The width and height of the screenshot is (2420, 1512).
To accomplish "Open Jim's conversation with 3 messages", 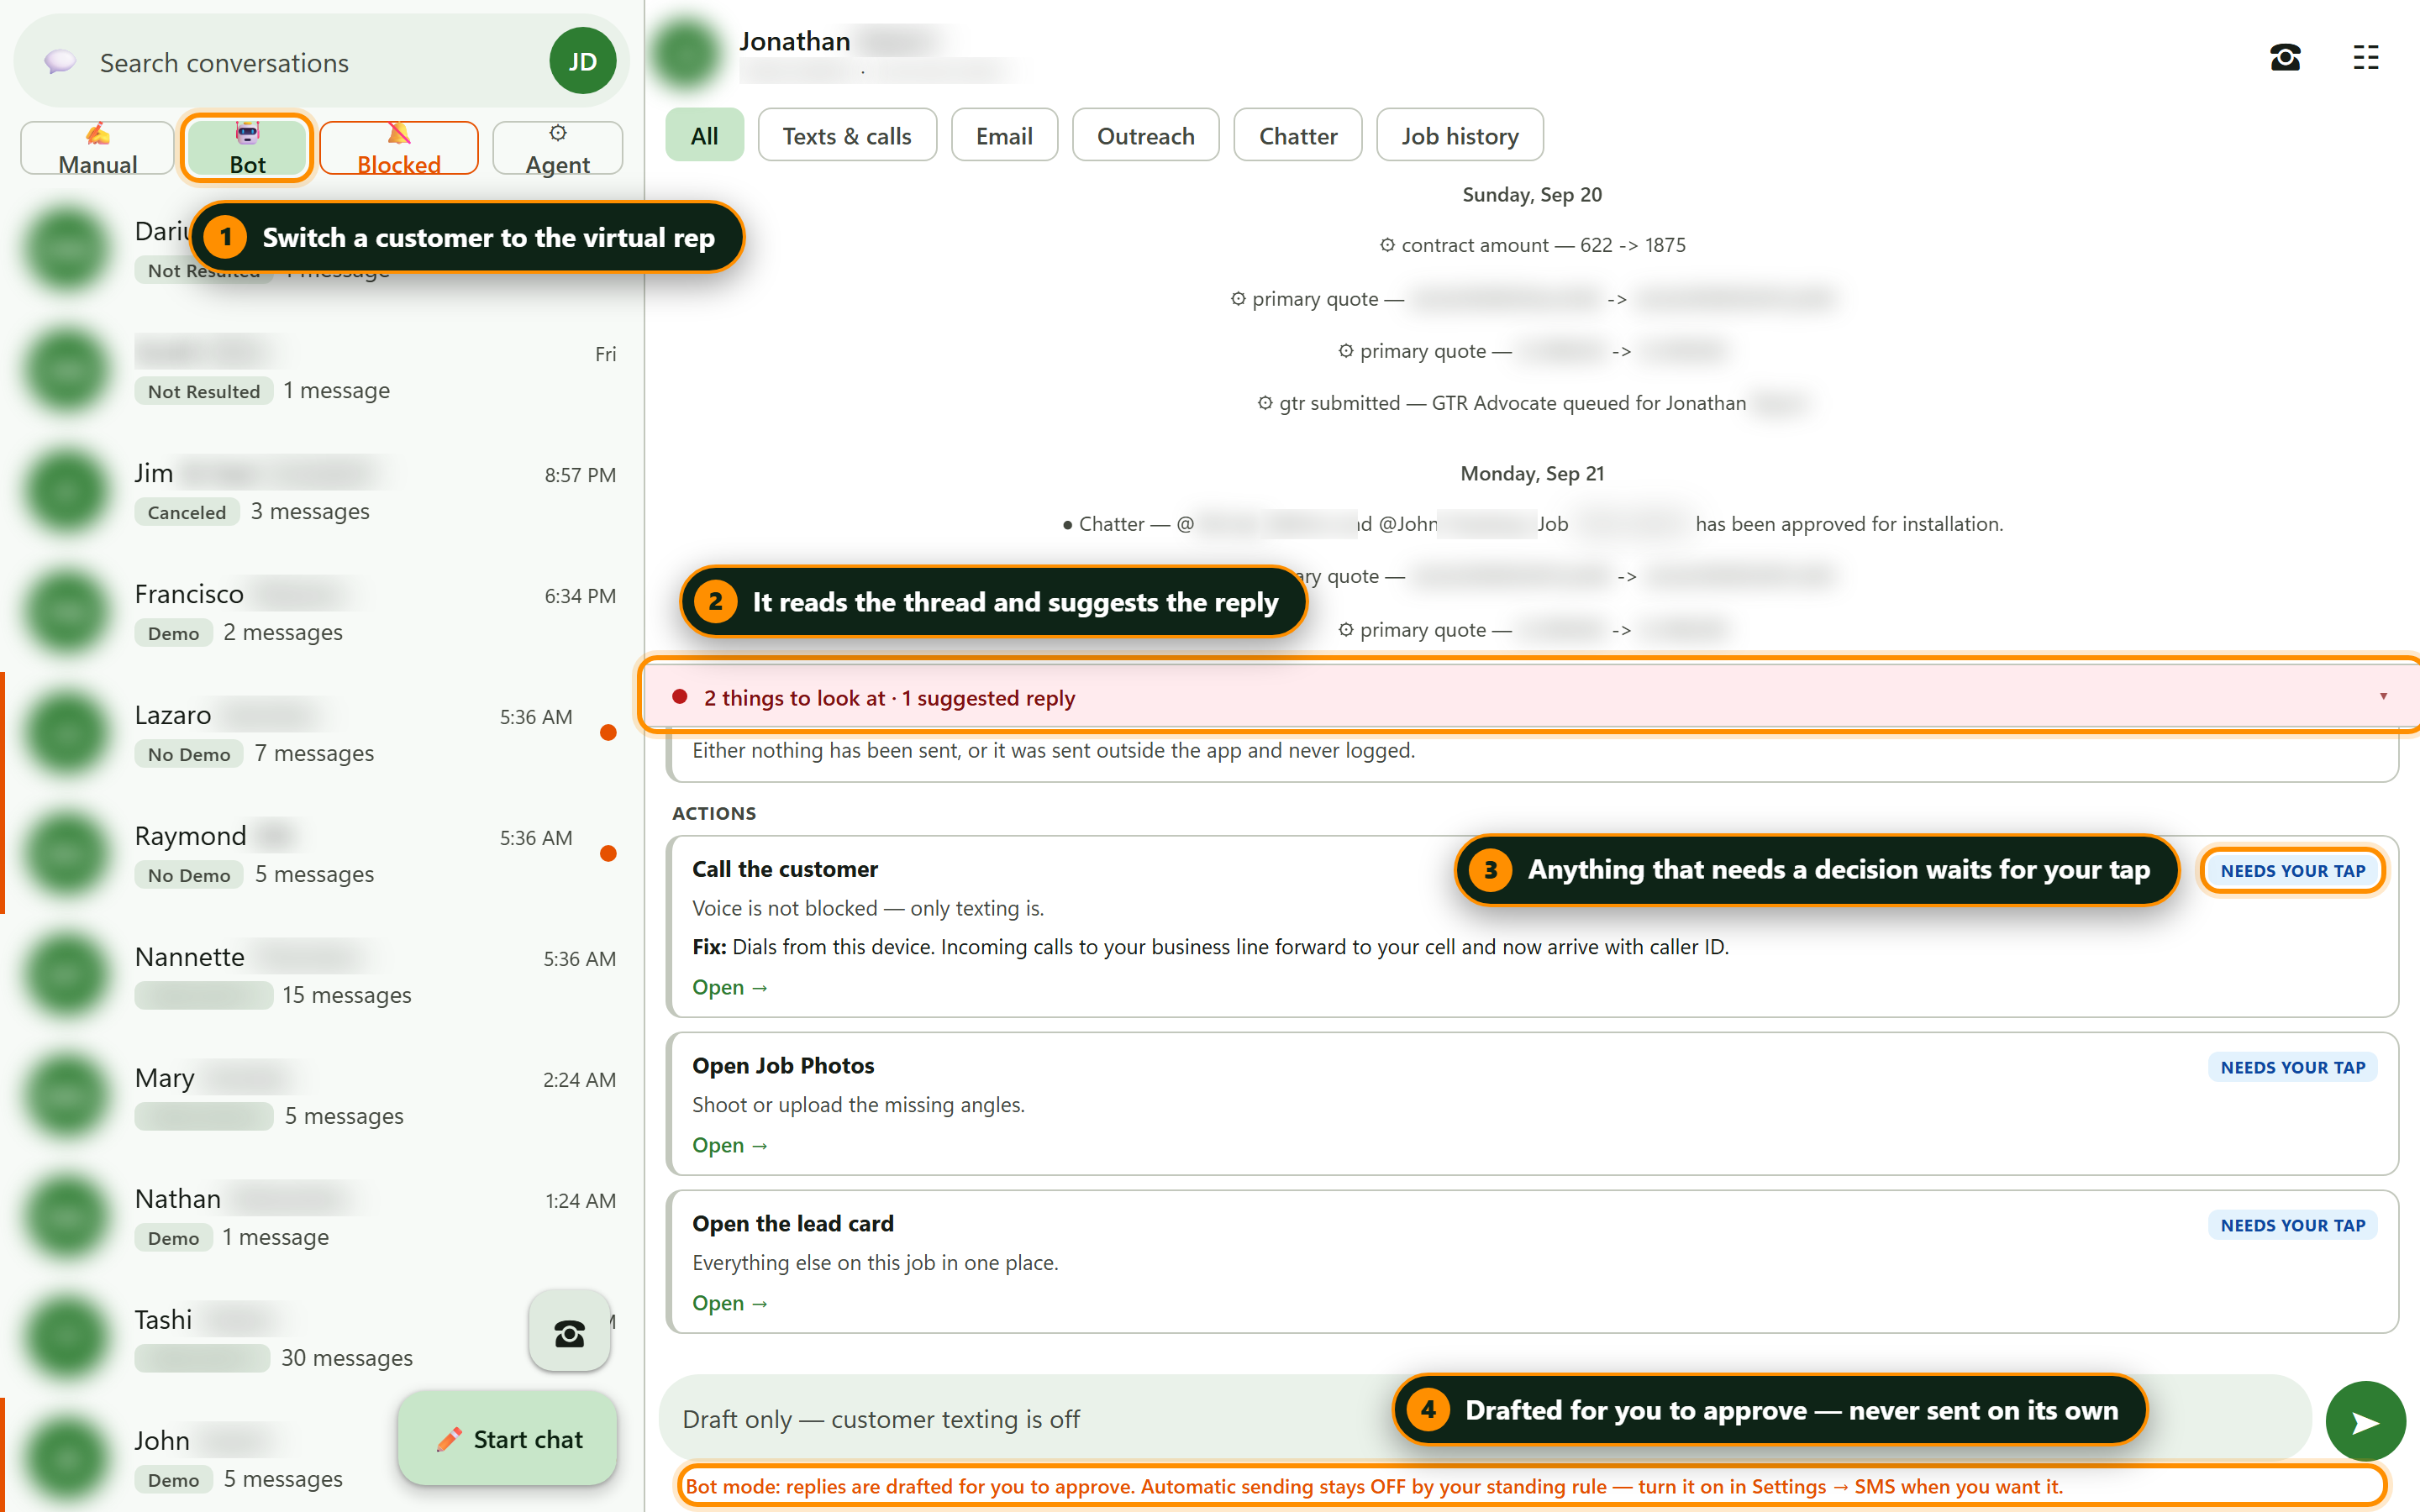I will click(x=322, y=491).
